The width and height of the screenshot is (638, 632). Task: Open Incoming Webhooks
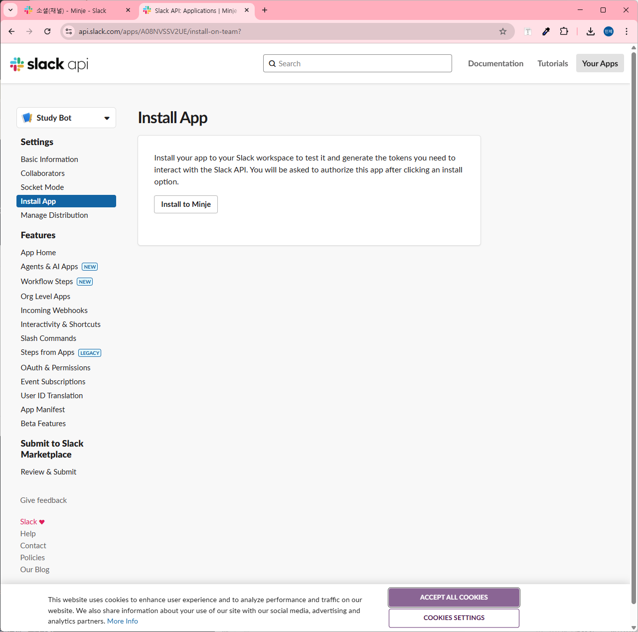coord(54,311)
